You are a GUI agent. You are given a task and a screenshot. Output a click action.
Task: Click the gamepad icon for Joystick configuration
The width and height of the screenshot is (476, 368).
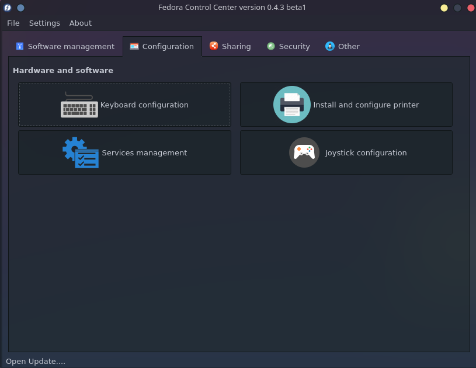[x=304, y=152]
